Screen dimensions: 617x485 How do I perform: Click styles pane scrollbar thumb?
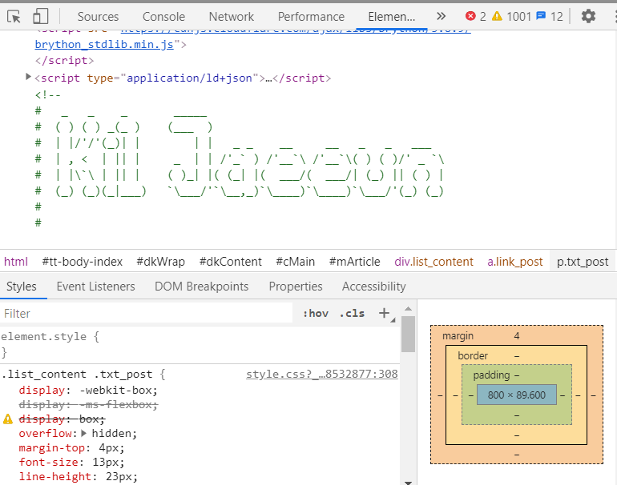point(408,334)
